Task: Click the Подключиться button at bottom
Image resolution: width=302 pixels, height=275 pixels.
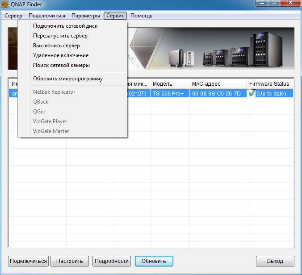Action: click(x=28, y=261)
